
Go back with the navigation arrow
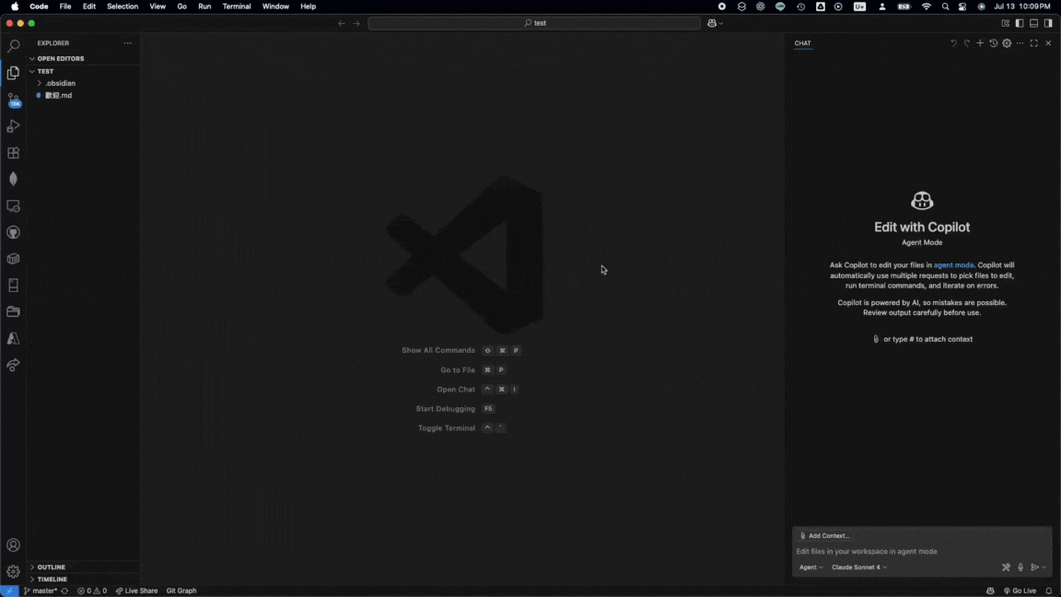click(x=342, y=23)
